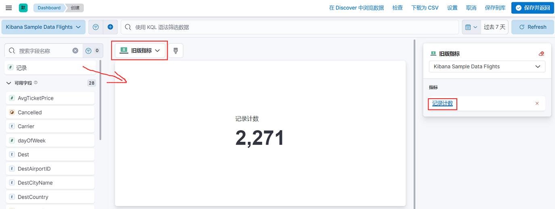Image resolution: width=555 pixels, height=209 pixels.
Task: Open field type filter button
Action: click(93, 51)
